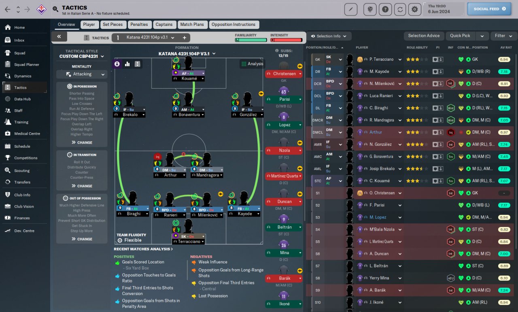This screenshot has width=518, height=312.
Task: Click the date display Thu 19:00 6 Jun 2024
Action: coord(443,9)
